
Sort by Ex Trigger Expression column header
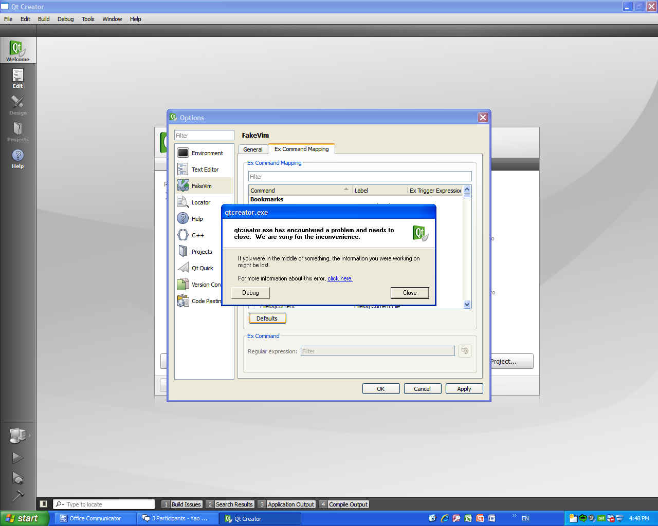tap(435, 191)
